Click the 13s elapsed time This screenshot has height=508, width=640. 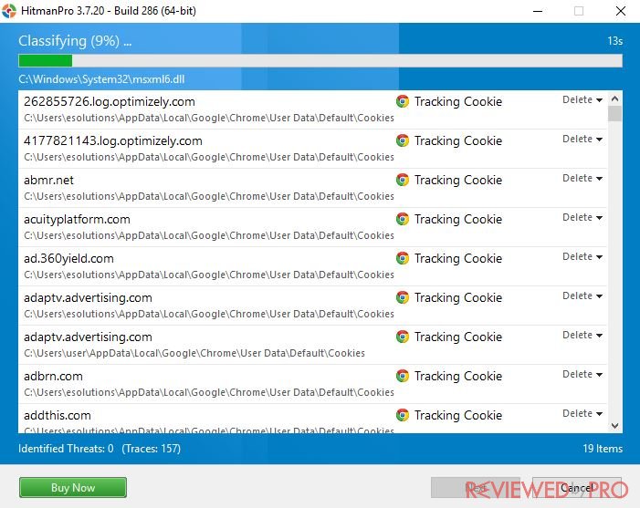coord(614,41)
